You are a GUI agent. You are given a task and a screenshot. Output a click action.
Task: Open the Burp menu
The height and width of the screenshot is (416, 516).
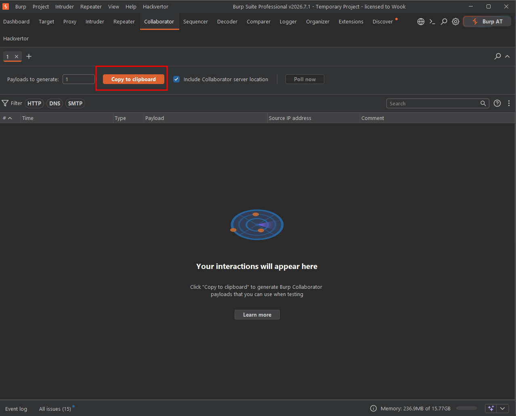21,6
